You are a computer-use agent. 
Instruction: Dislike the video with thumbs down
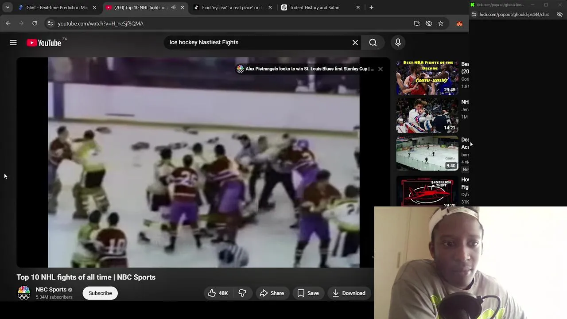242,293
